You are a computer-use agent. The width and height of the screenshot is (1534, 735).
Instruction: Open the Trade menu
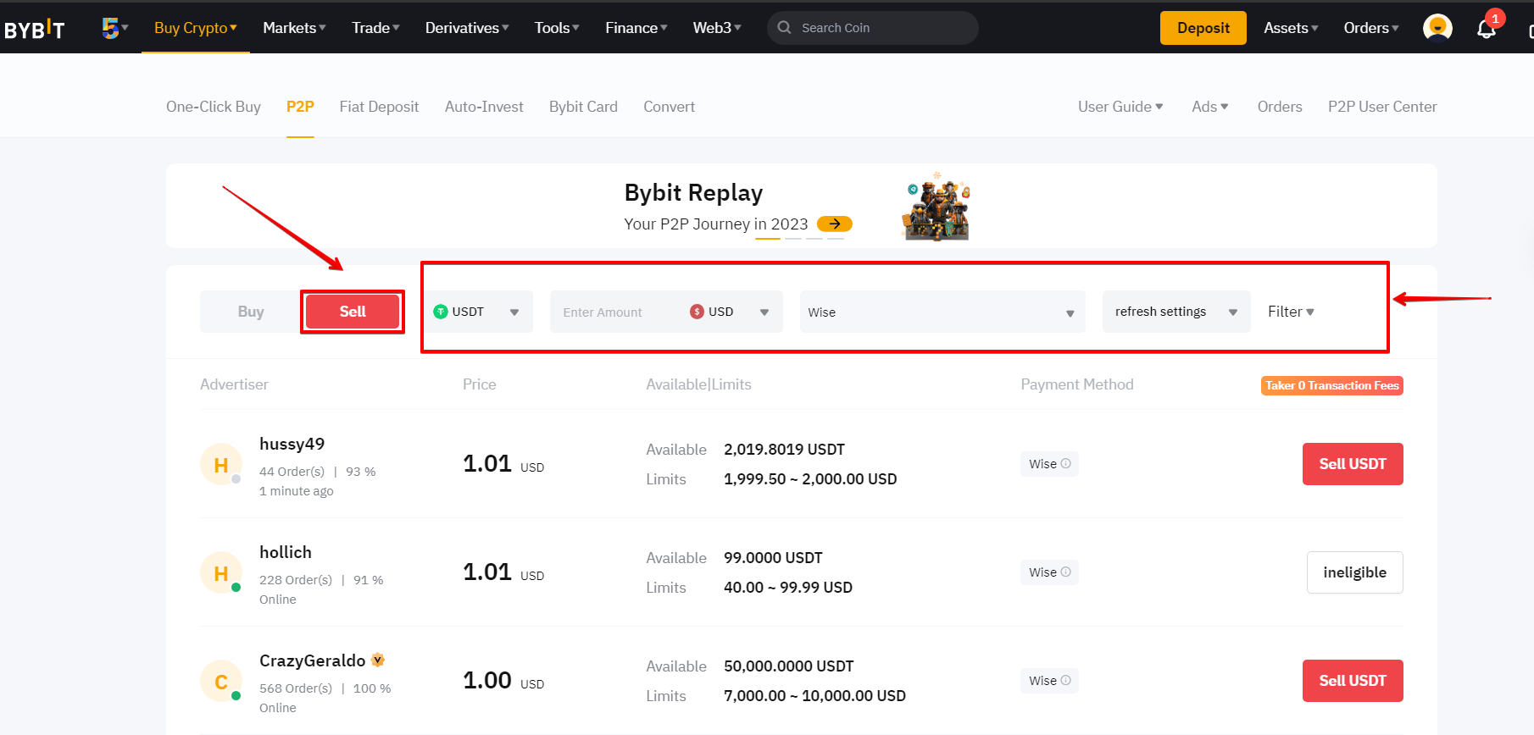(x=375, y=28)
